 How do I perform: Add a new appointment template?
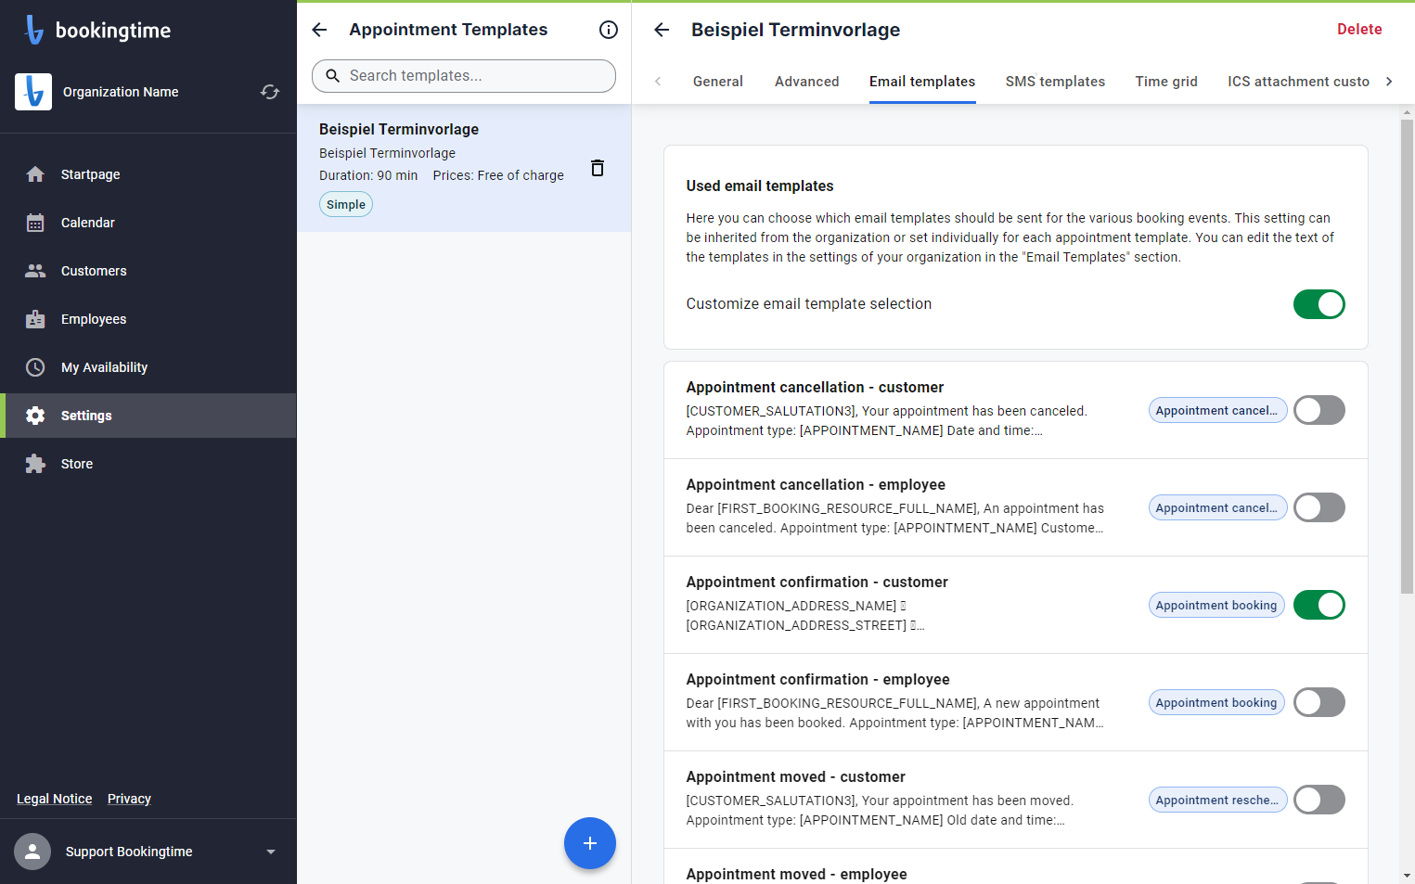(590, 843)
